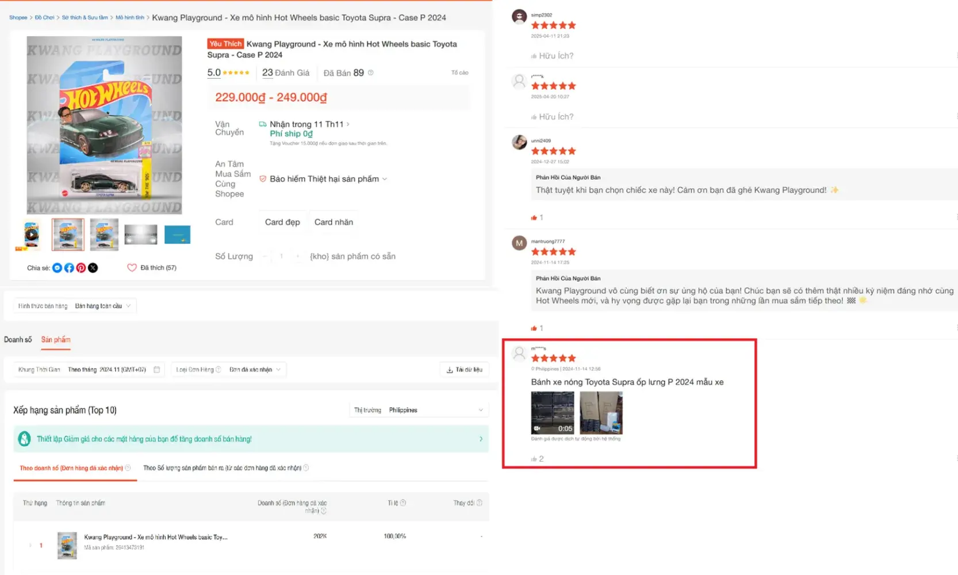Click the help icon in the Doanh số column header

[324, 511]
